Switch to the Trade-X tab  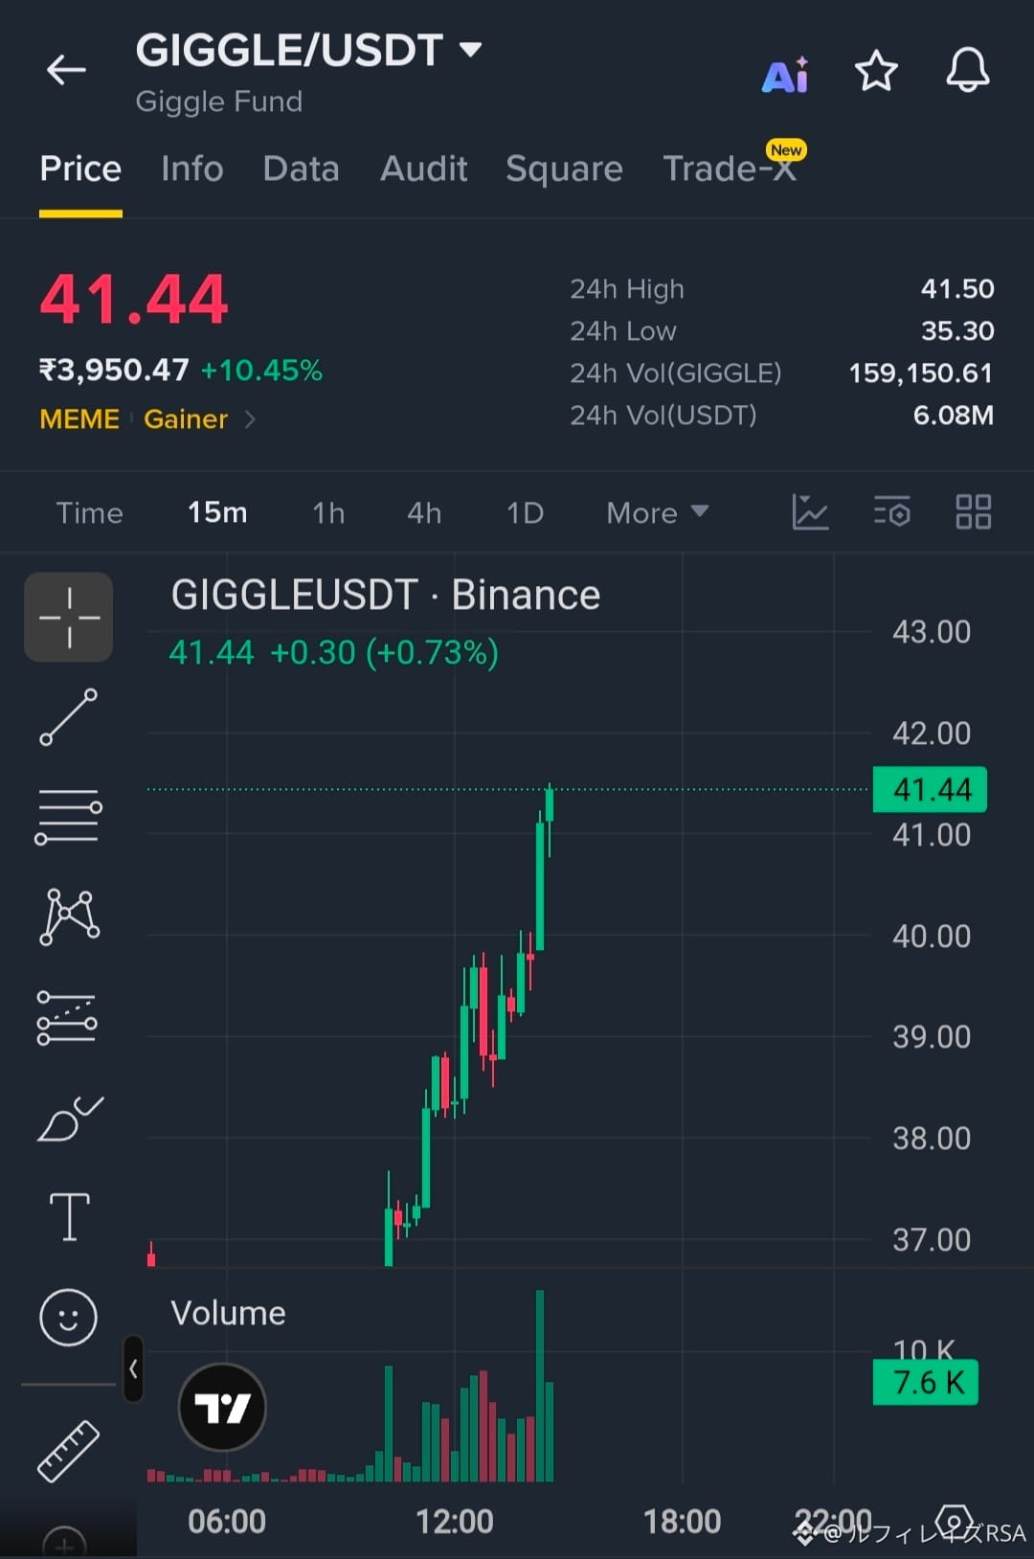pos(730,169)
